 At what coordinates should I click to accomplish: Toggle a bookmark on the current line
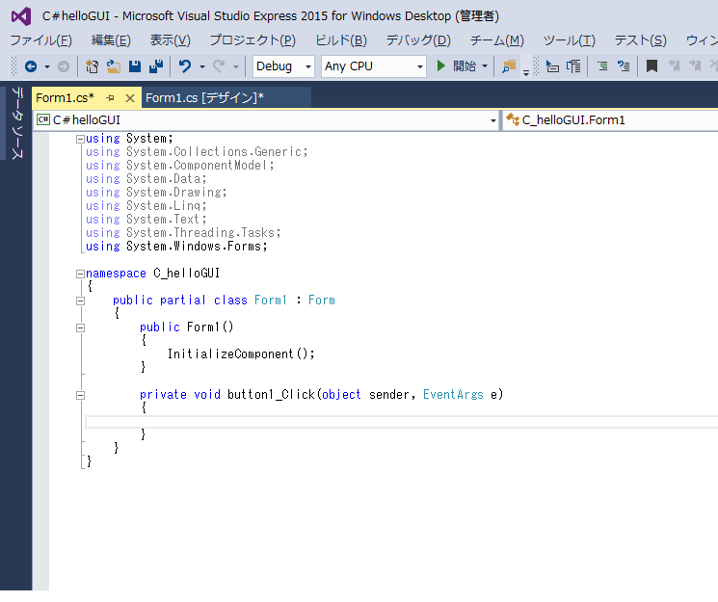pos(652,66)
